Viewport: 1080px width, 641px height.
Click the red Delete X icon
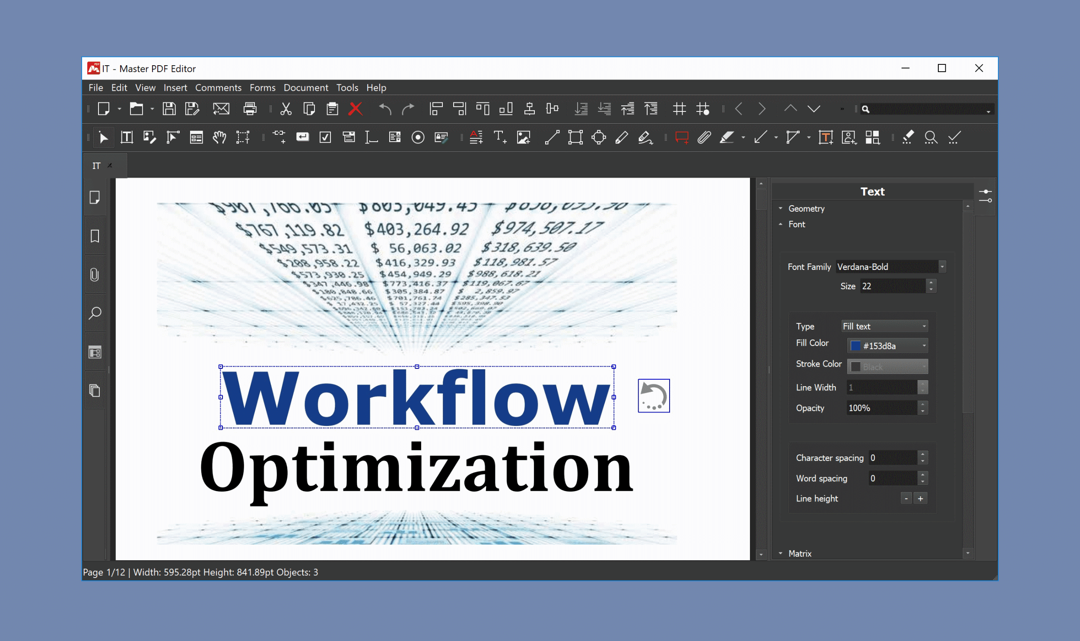tap(356, 109)
